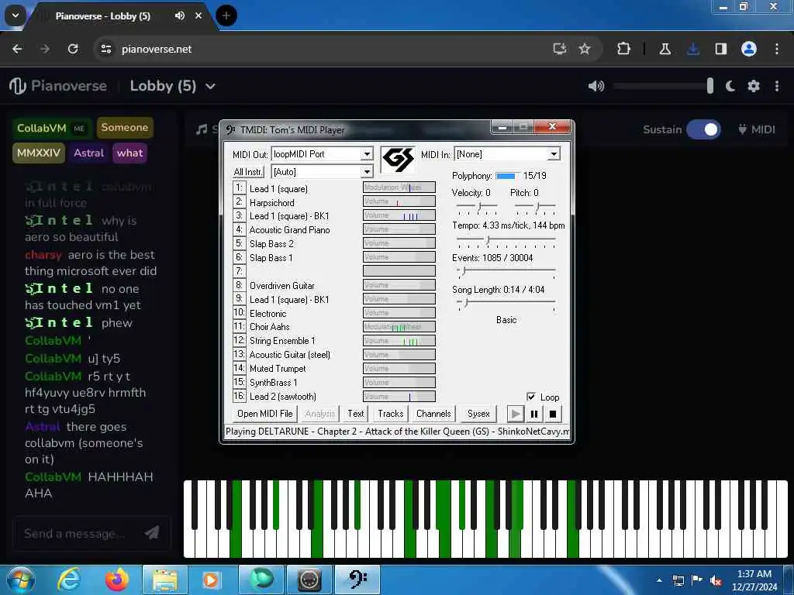Toggle channel 1 Lead 1 (square) number box
Screen dimensions: 794x595
tap(239, 187)
